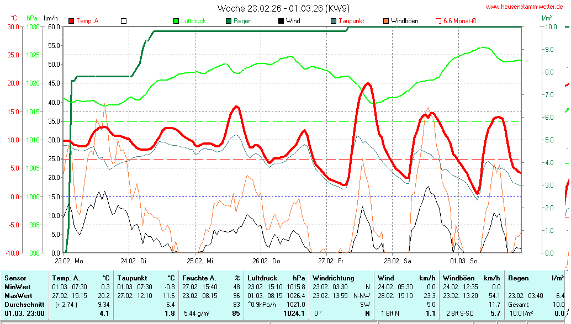Click the Windrichtung table header

coord(333,278)
